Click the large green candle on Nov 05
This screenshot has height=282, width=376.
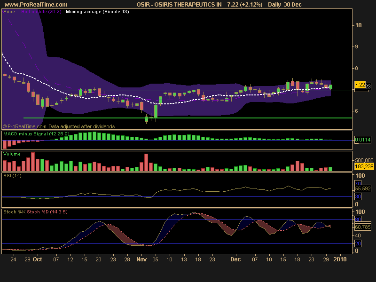pos(156,111)
